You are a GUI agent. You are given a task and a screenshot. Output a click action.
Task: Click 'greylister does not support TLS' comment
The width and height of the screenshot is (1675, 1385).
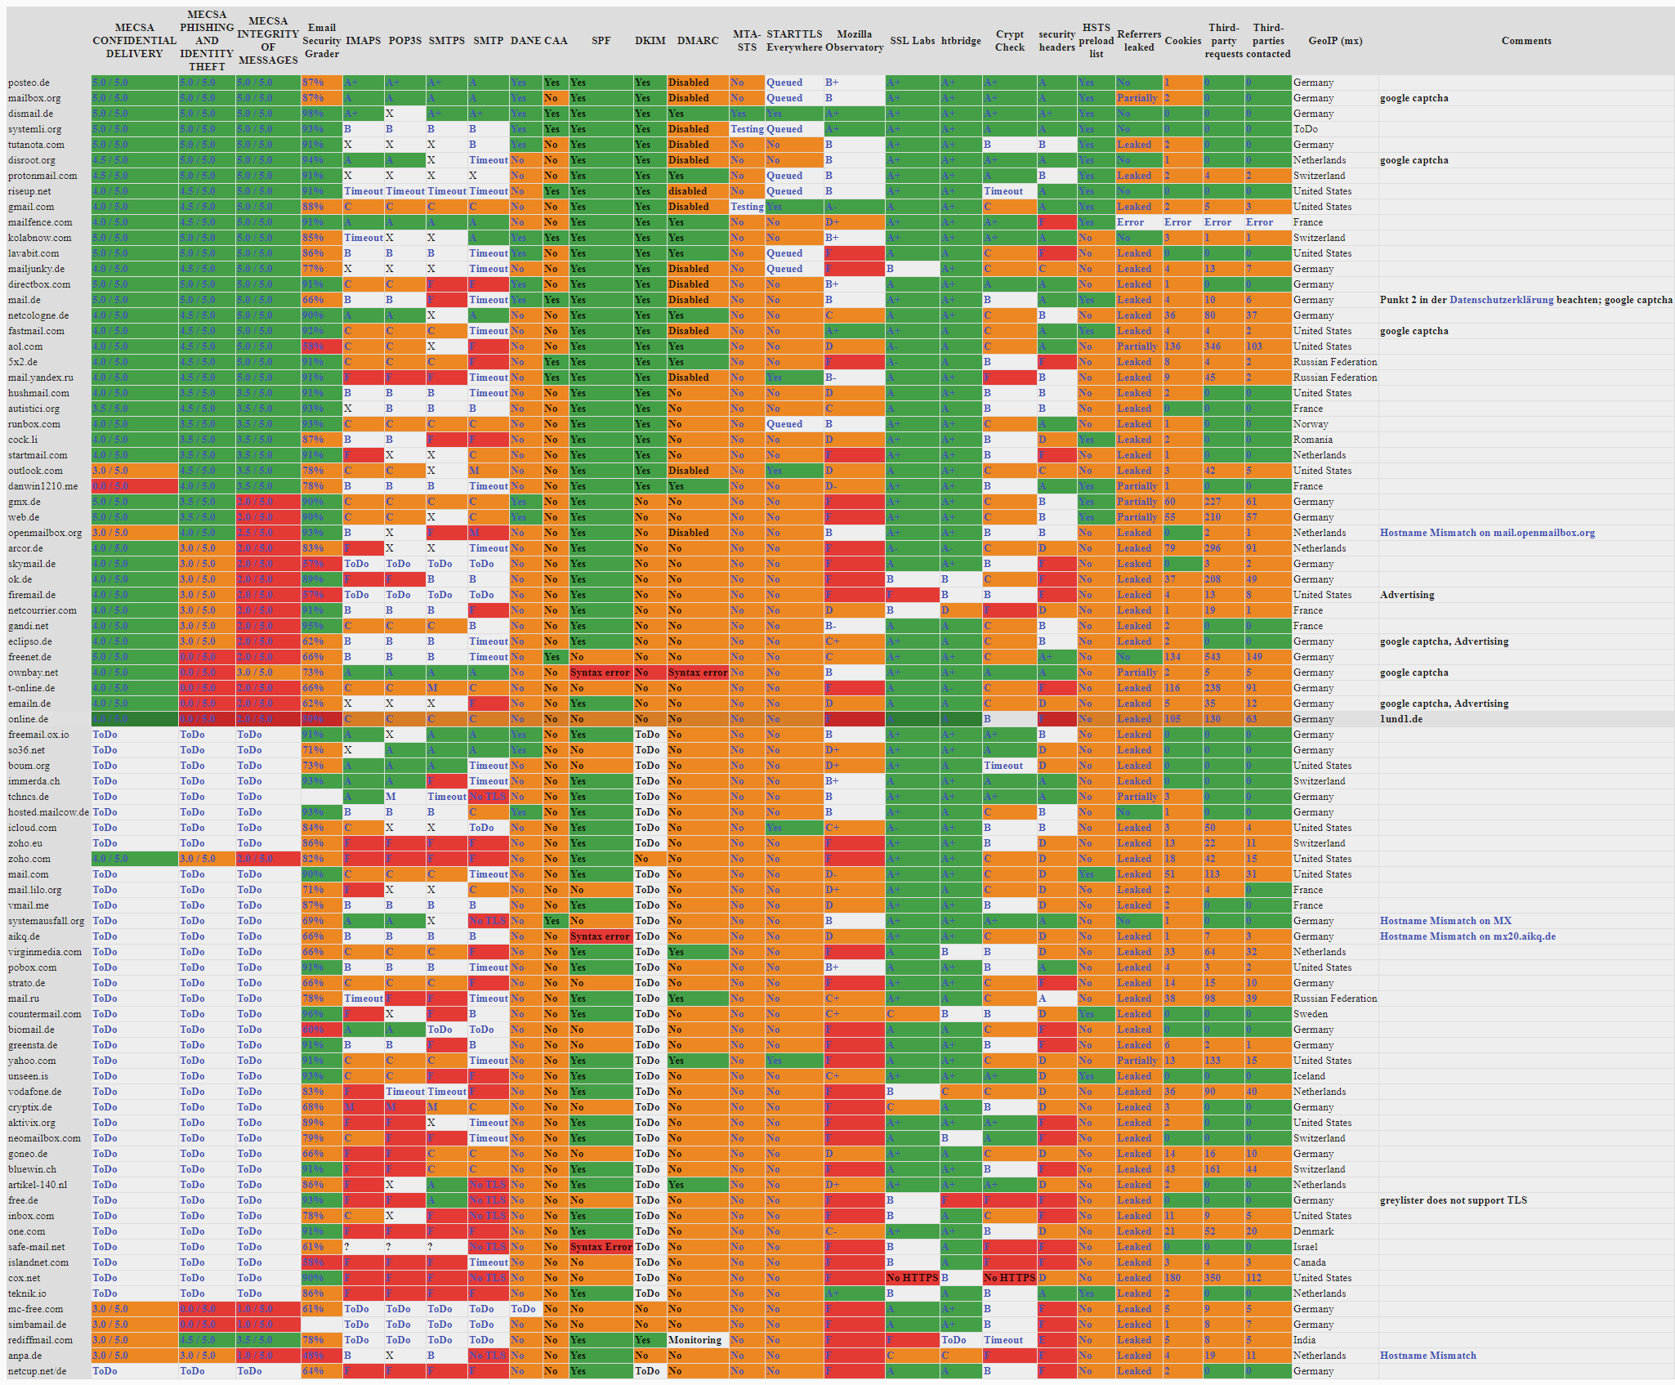point(1454,1200)
